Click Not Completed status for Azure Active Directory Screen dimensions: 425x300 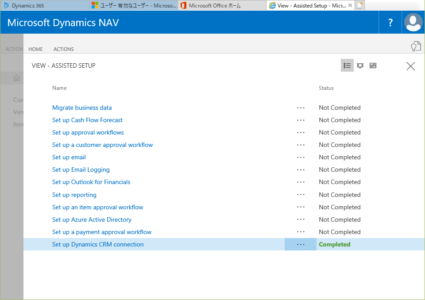(340, 219)
